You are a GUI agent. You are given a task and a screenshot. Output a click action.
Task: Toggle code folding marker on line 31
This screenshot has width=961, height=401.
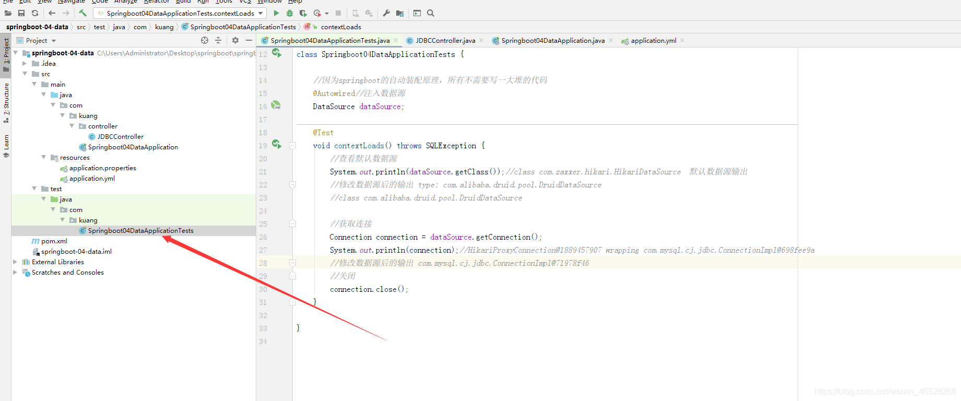(293, 302)
